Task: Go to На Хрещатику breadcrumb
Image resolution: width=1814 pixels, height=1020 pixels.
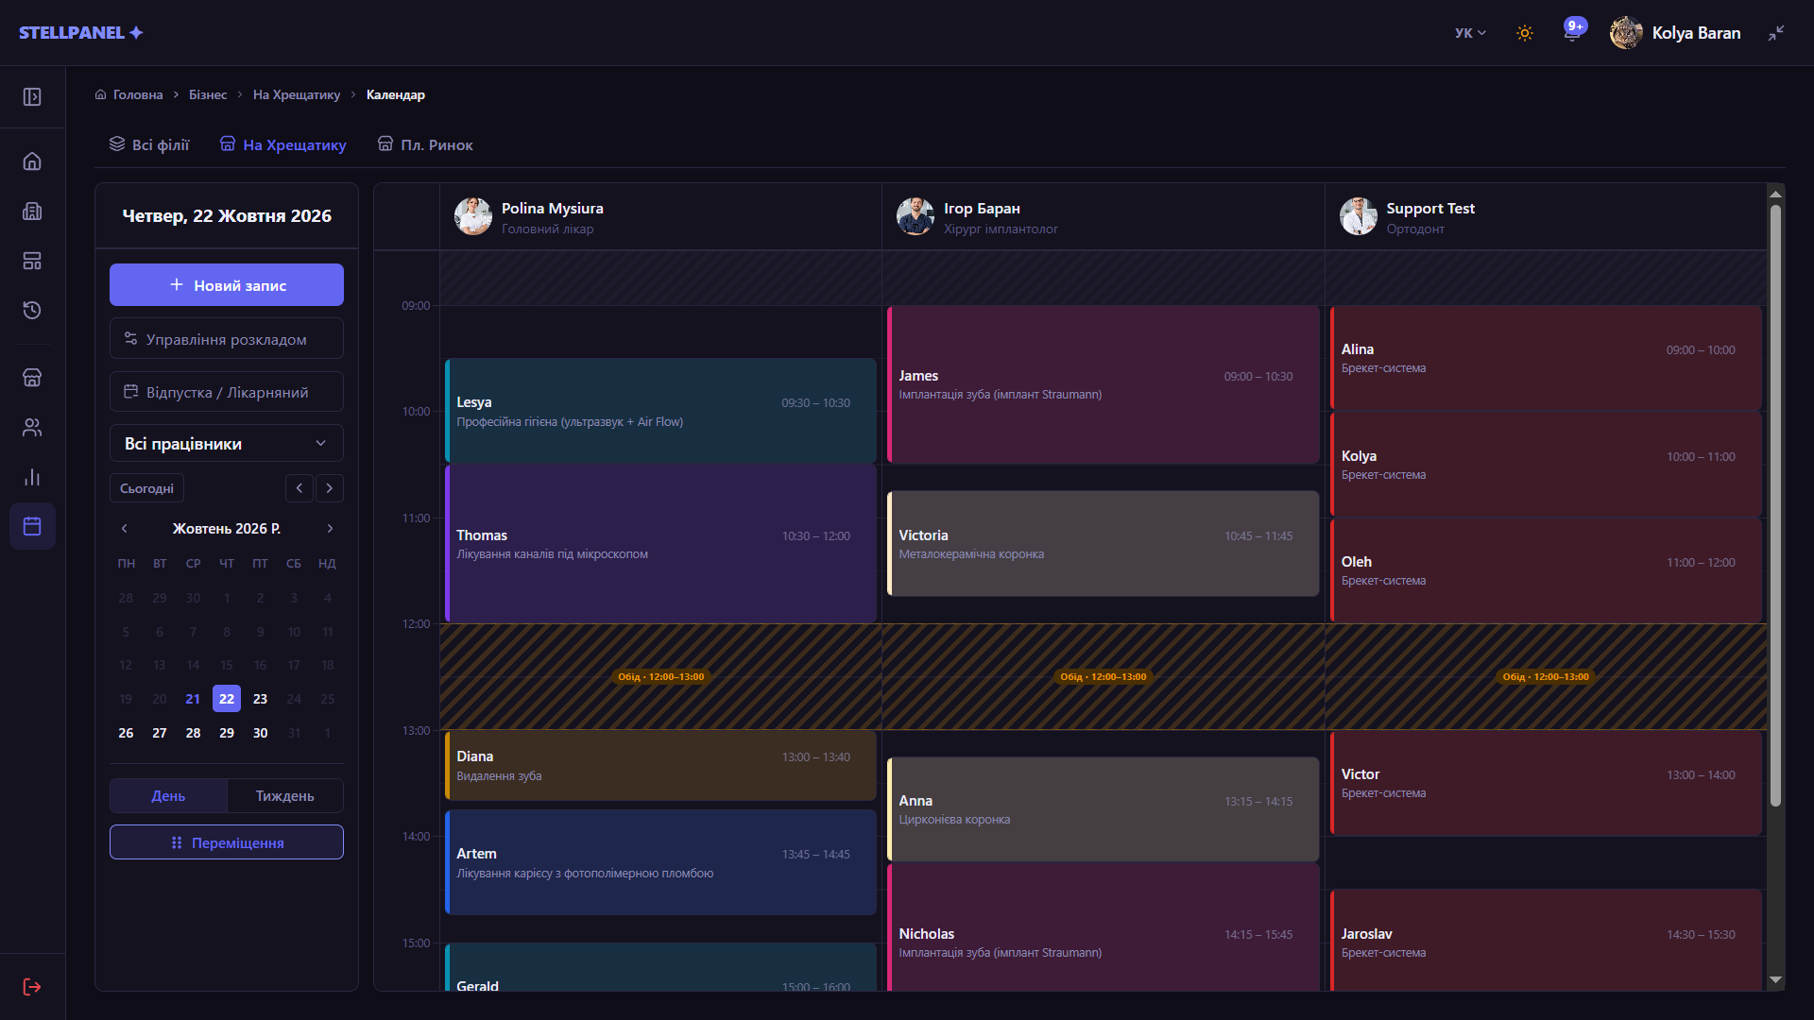Action: pos(297,94)
